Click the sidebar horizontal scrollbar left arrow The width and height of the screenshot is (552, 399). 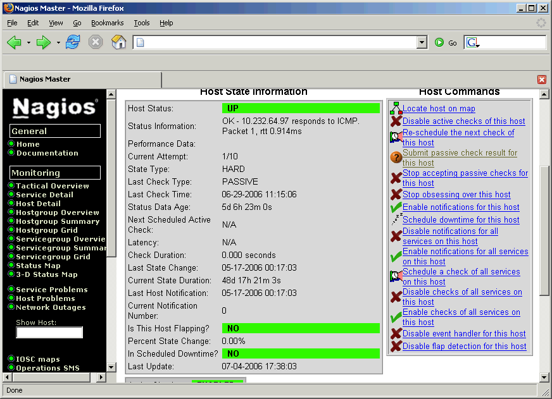click(8, 378)
